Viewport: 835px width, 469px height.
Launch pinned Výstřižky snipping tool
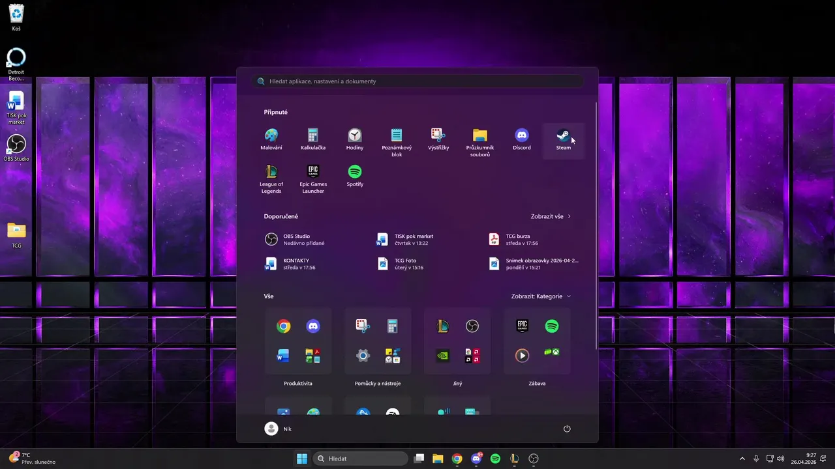tap(438, 139)
